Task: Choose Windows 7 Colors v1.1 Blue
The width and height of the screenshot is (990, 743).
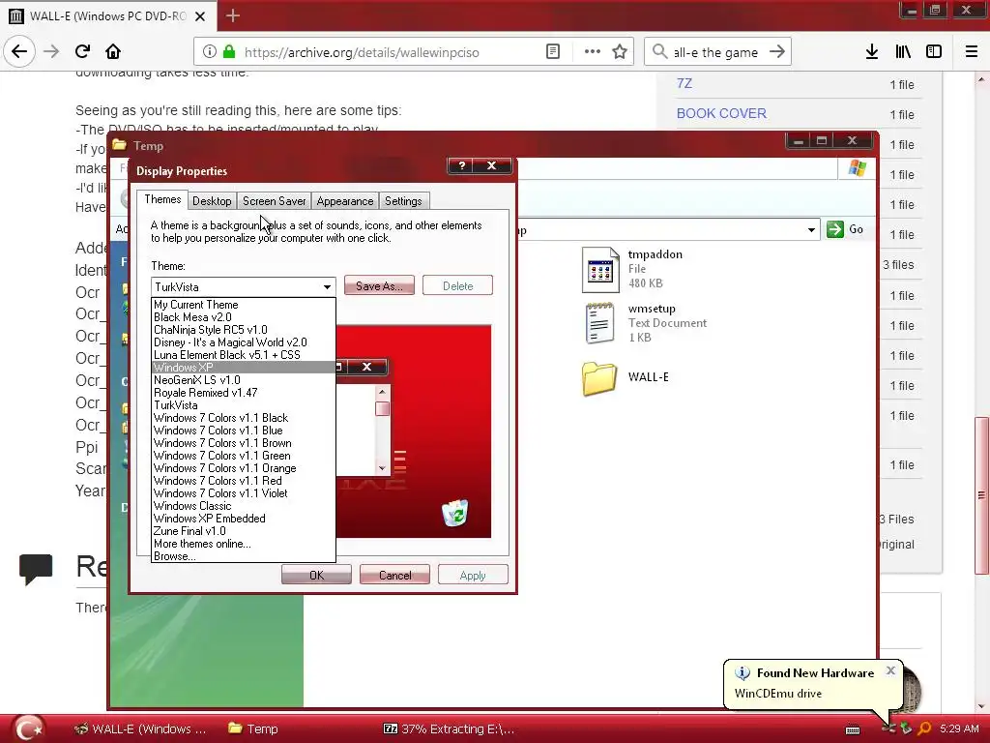Action: (x=244, y=431)
